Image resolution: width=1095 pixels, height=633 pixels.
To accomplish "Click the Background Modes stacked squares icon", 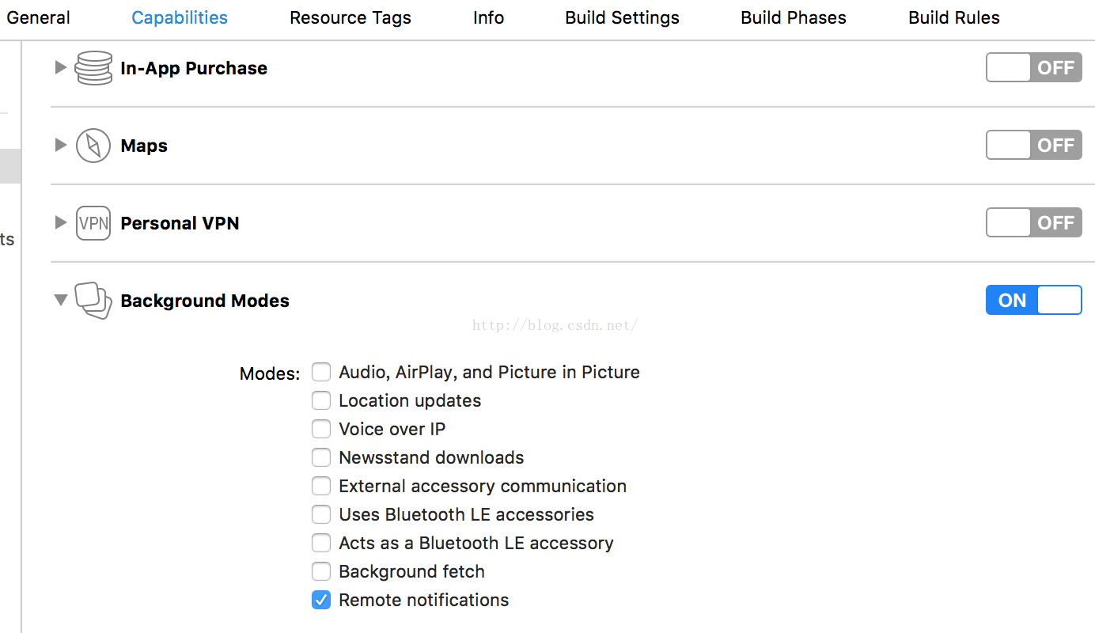I will coord(93,301).
